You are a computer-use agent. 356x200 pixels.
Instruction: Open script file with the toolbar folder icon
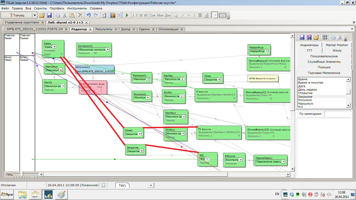pyautogui.click(x=42, y=15)
